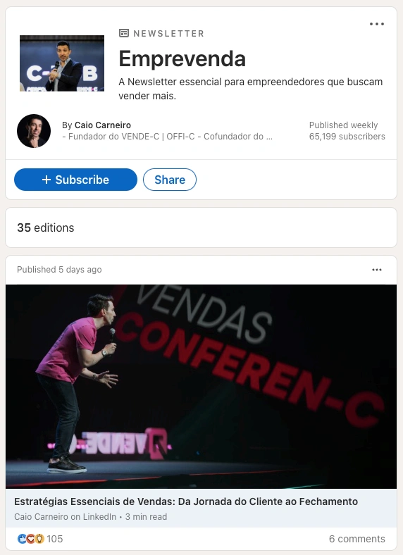
Task: Click the heart reaction icon under article
Action: pos(30,539)
